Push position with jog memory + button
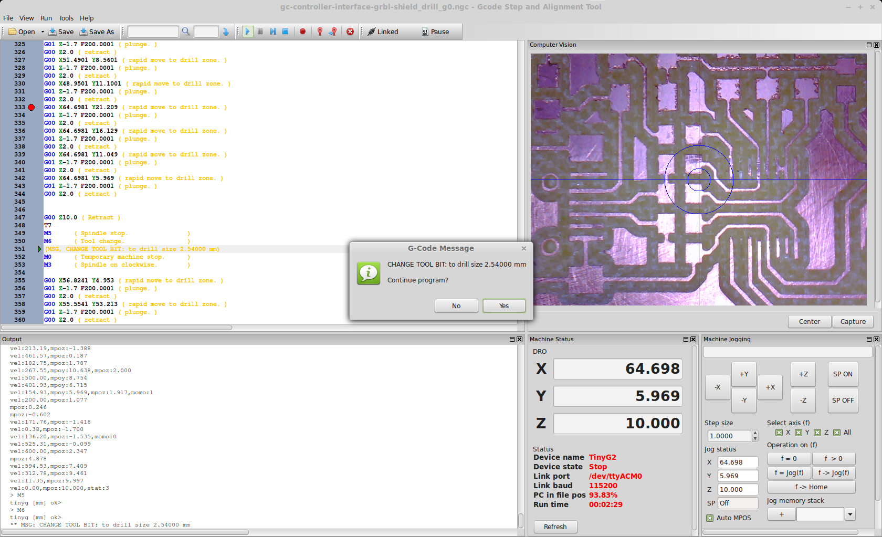This screenshot has height=537, width=882. (782, 514)
